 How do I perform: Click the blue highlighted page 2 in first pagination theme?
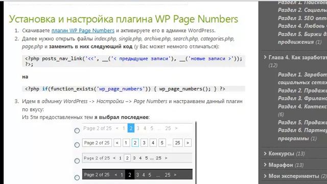point(131,128)
